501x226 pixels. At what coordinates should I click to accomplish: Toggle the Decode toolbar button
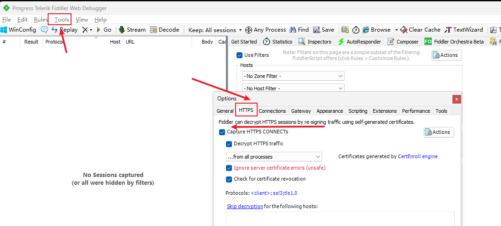tap(165, 30)
